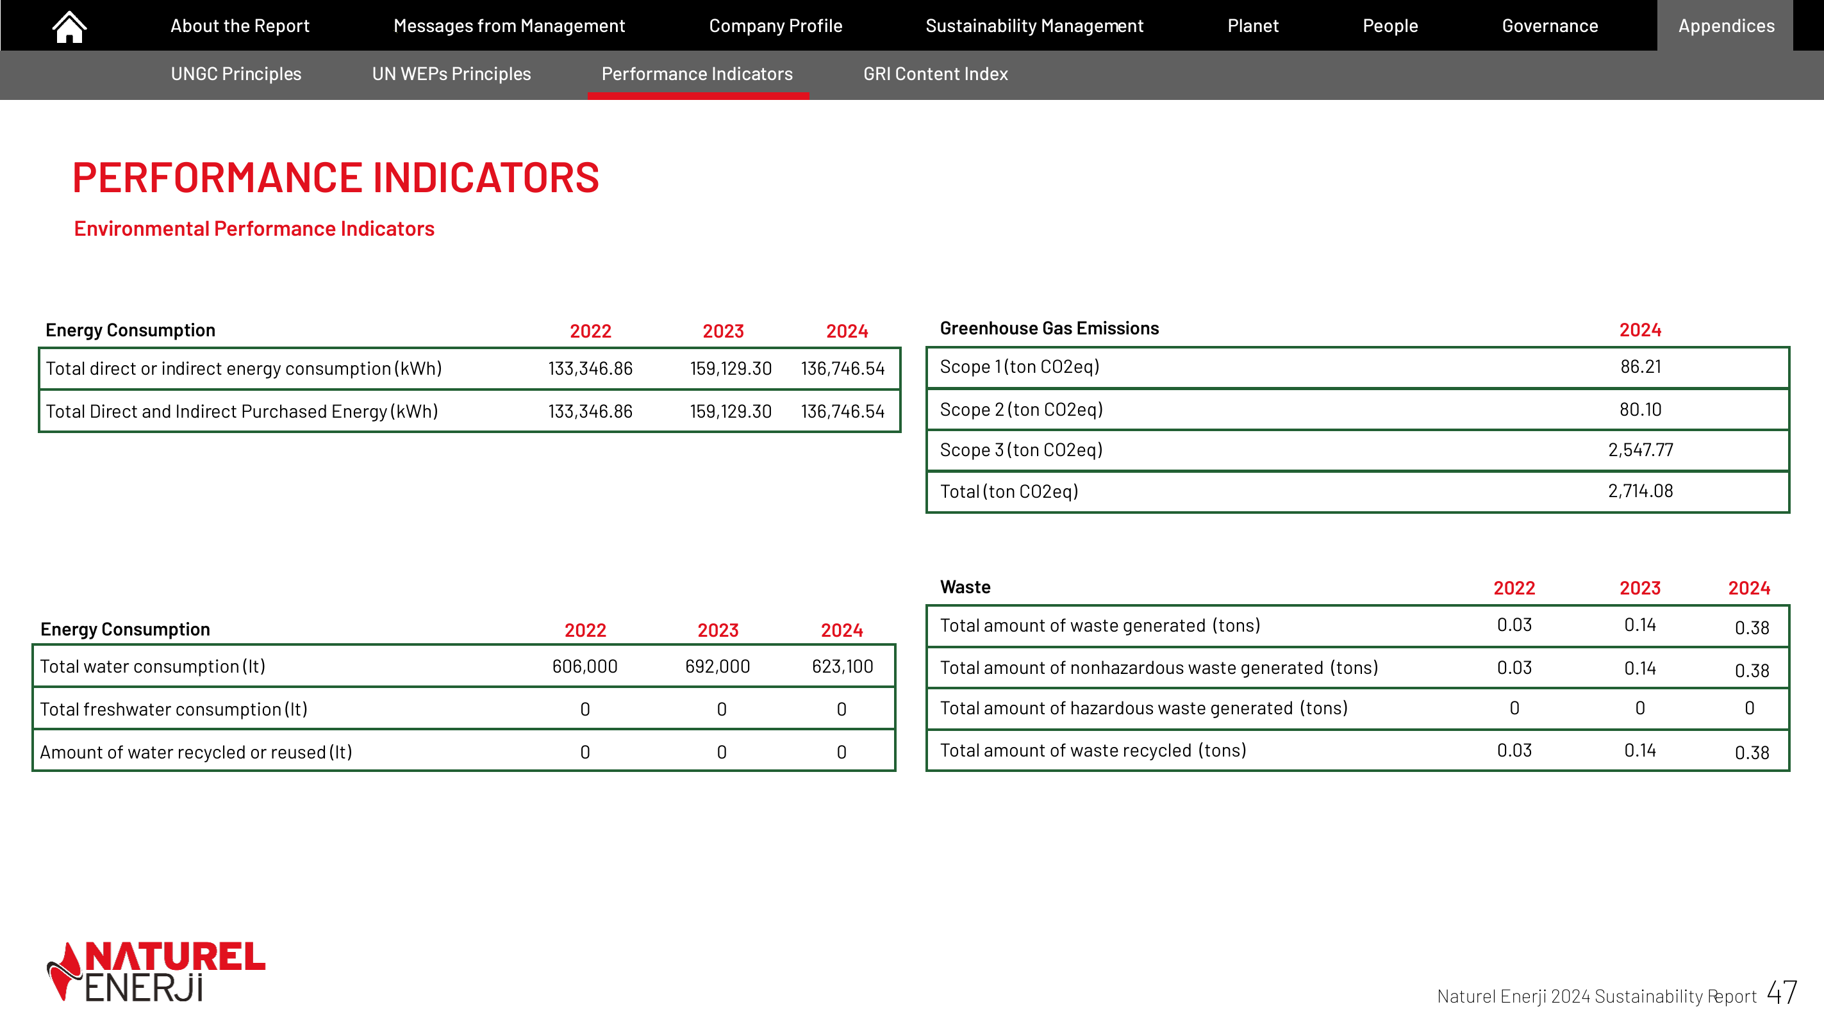Screen dimensions: 1824x1025
Task: Click 'Total freshwater consumption (lt)' label
Action: coord(174,709)
